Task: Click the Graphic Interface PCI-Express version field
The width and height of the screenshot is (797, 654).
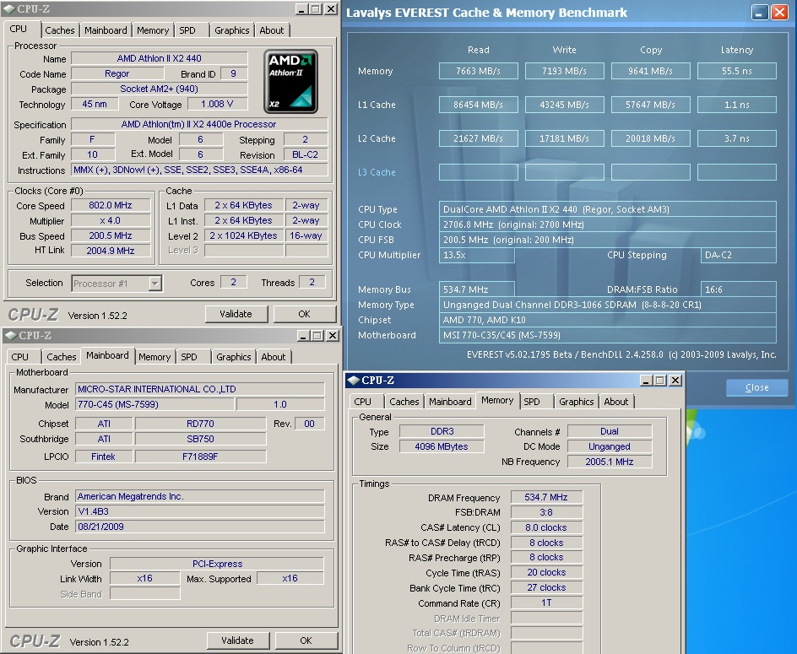Action: click(x=217, y=564)
